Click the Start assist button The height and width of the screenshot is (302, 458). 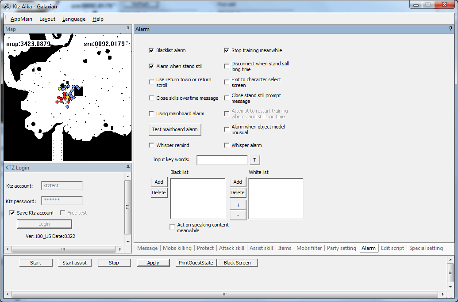(x=75, y=263)
